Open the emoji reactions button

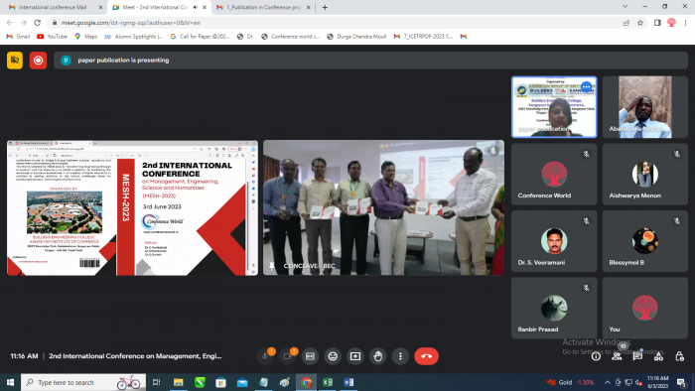pyautogui.click(x=333, y=356)
